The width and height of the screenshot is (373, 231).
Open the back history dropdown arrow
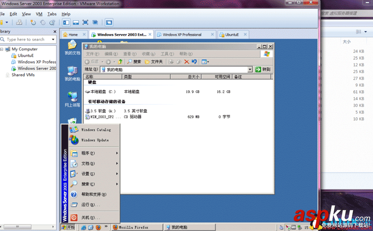tap(102, 62)
